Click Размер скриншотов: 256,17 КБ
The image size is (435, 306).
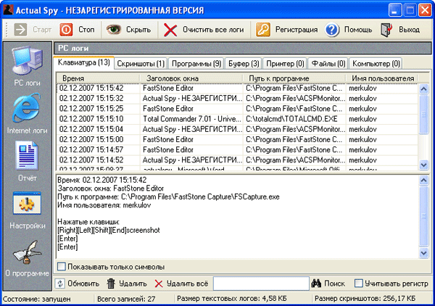pos(365,299)
